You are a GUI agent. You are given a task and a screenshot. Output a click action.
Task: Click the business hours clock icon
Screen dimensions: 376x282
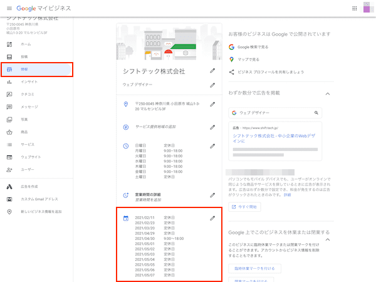(x=126, y=146)
